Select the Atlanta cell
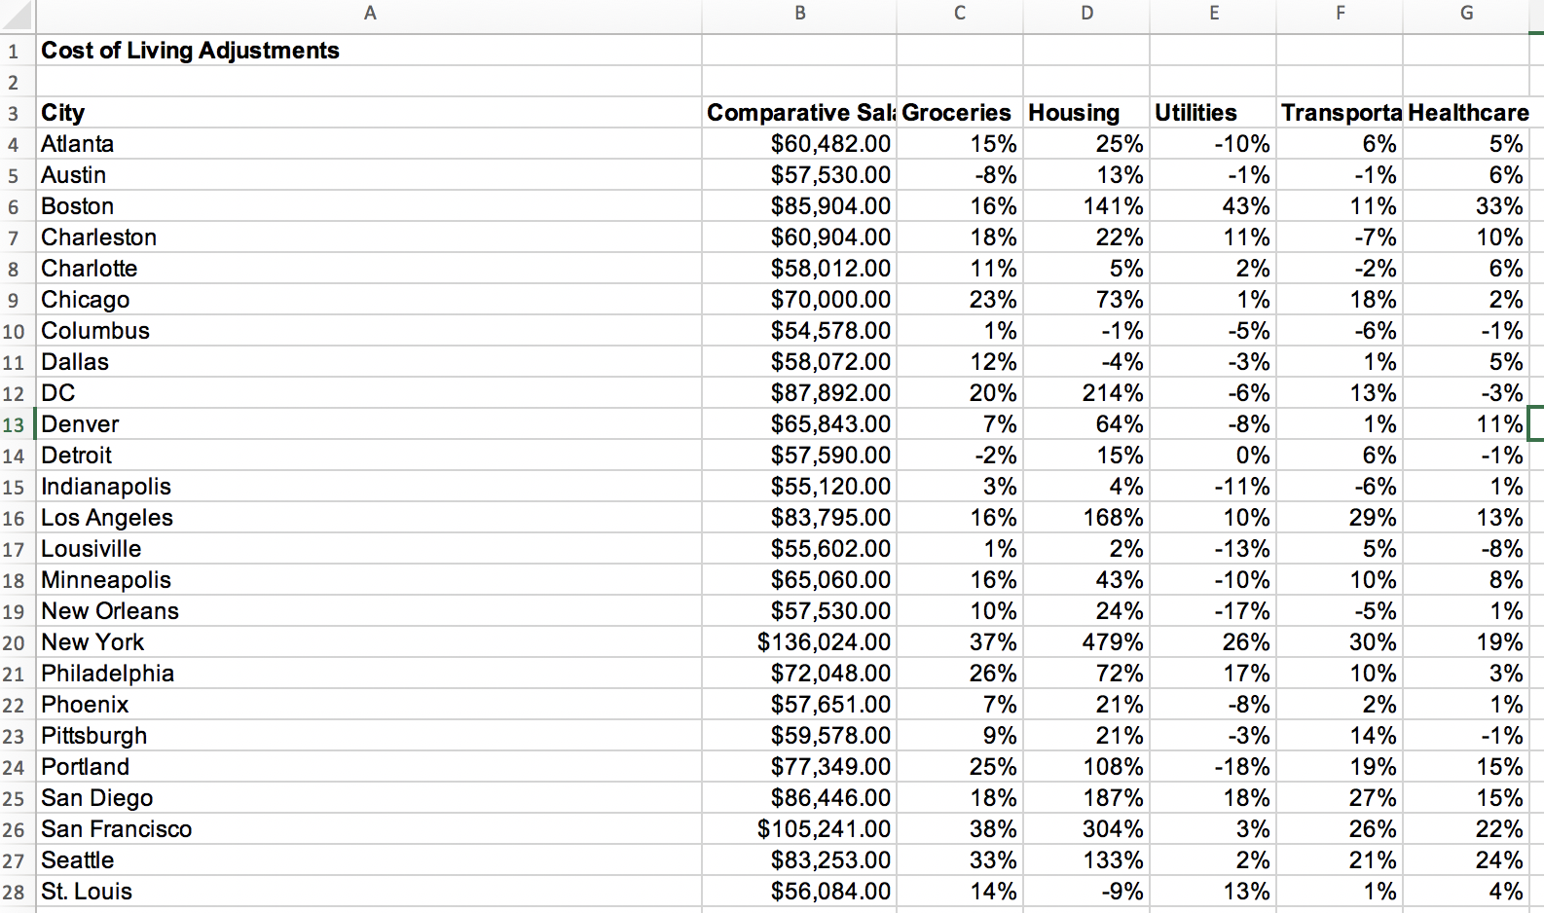 point(369,144)
